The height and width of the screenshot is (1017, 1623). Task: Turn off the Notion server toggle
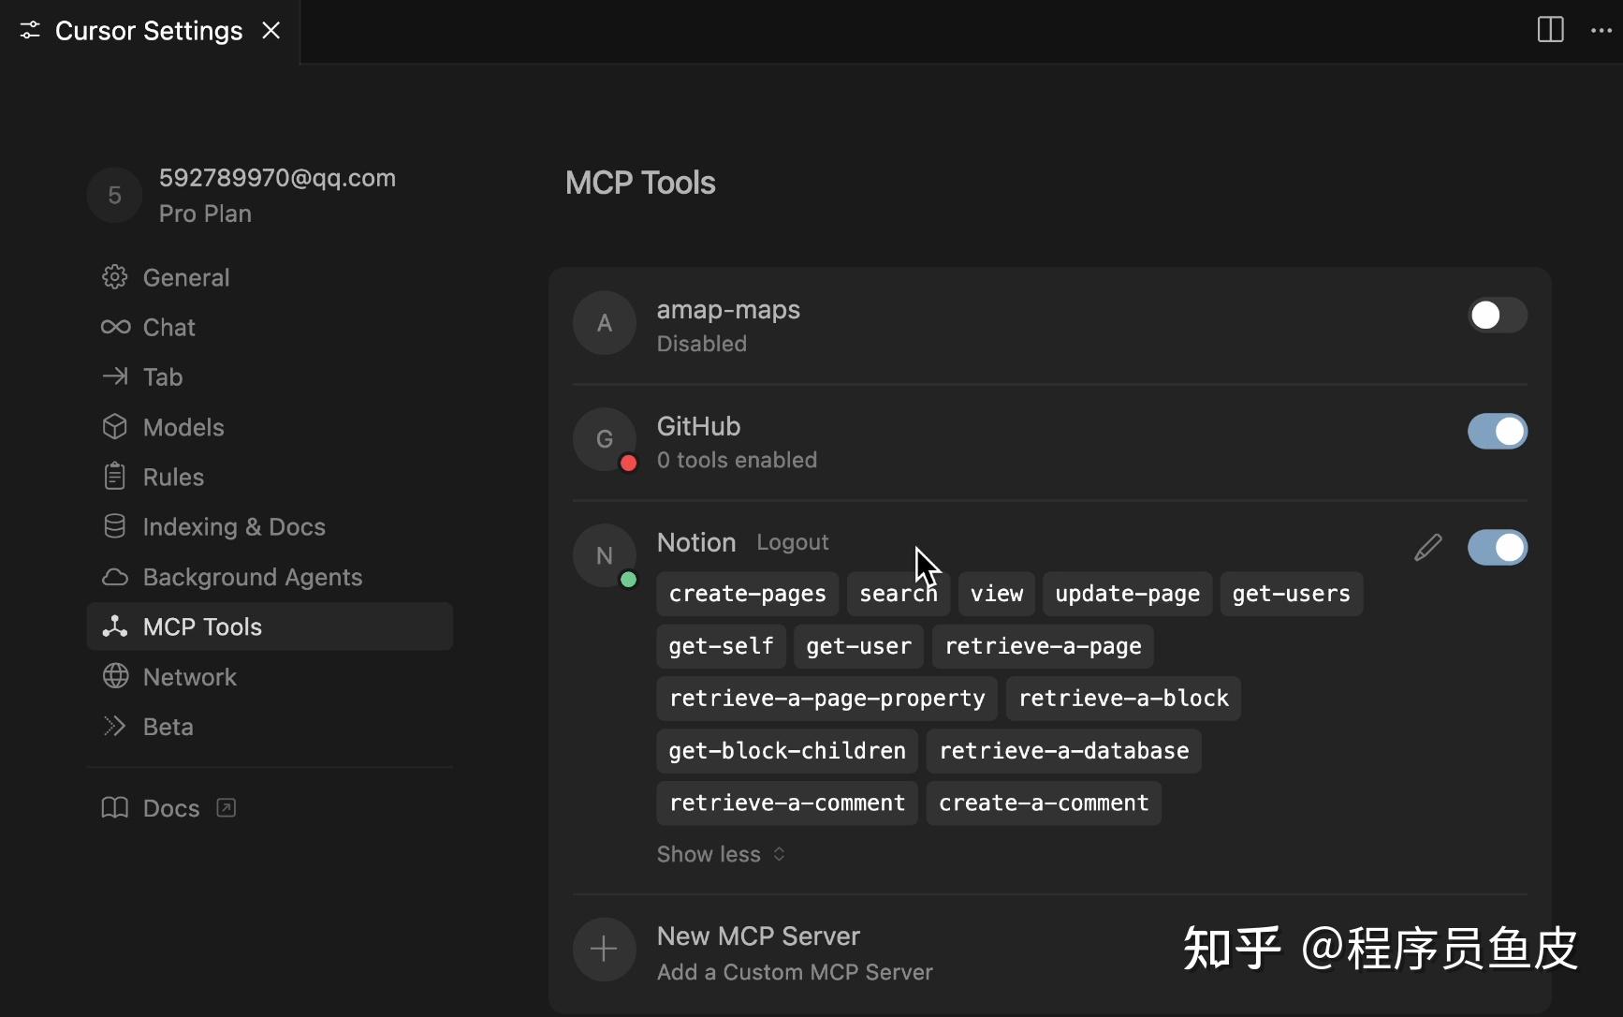pyautogui.click(x=1498, y=548)
